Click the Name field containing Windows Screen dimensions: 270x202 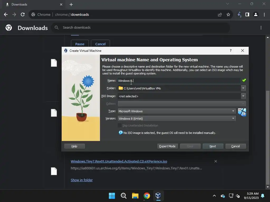coord(179,80)
